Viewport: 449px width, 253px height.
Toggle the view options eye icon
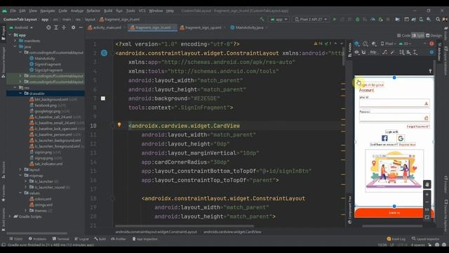(x=357, y=52)
